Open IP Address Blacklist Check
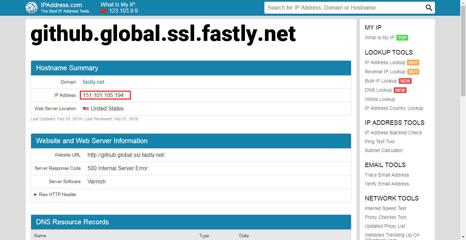This screenshot has height=240, width=466. tap(393, 133)
